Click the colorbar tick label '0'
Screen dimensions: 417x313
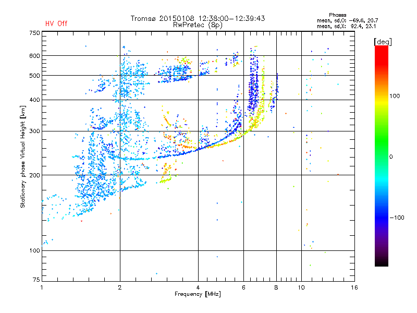[391, 157]
